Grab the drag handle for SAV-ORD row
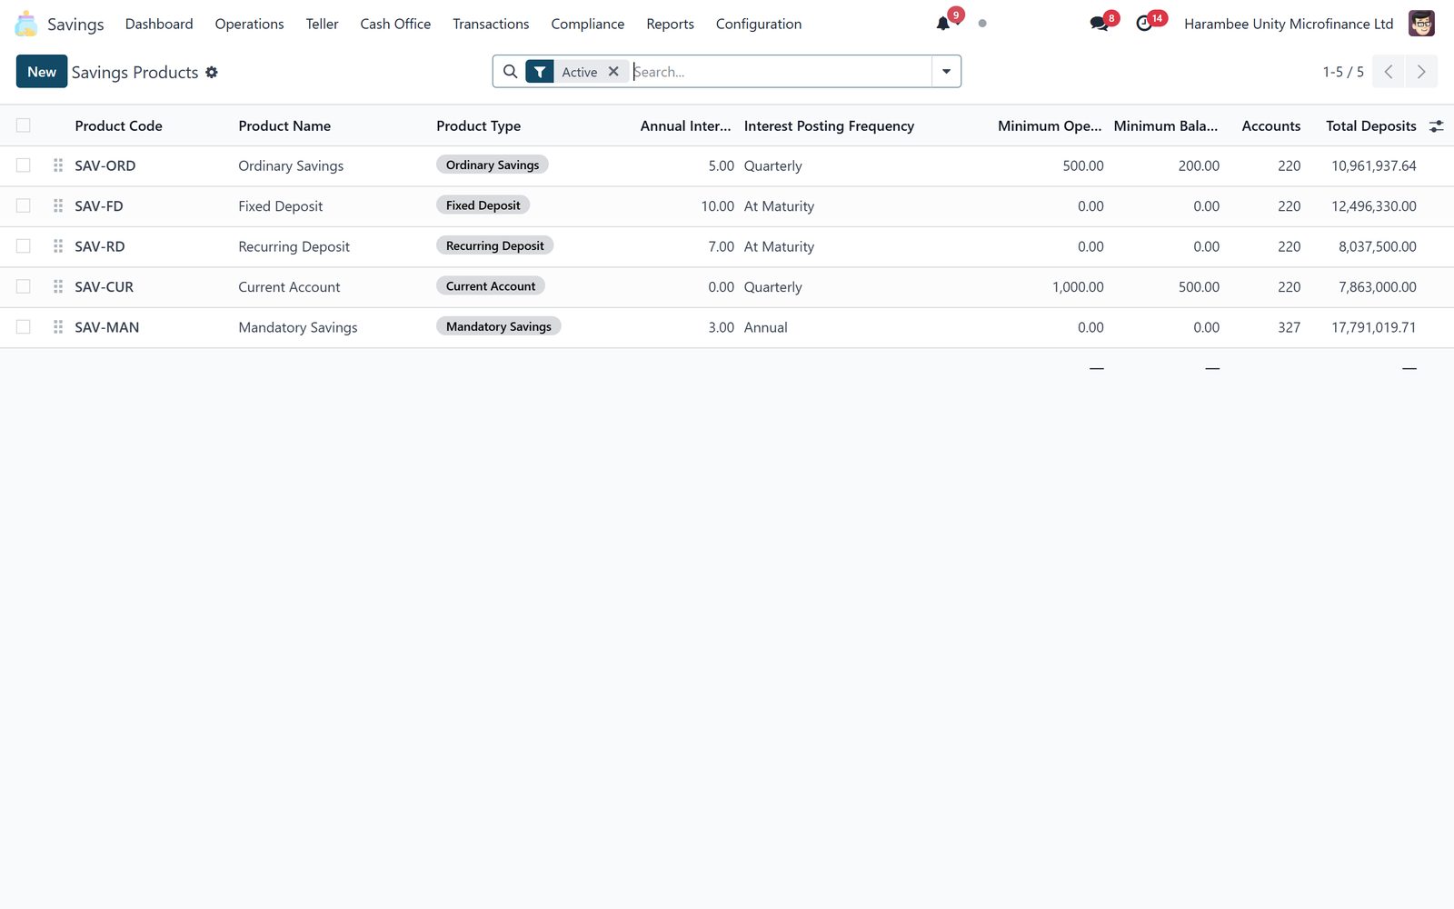 point(58,165)
